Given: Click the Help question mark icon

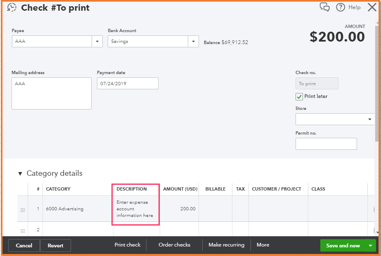Looking at the screenshot, I should tap(341, 7).
